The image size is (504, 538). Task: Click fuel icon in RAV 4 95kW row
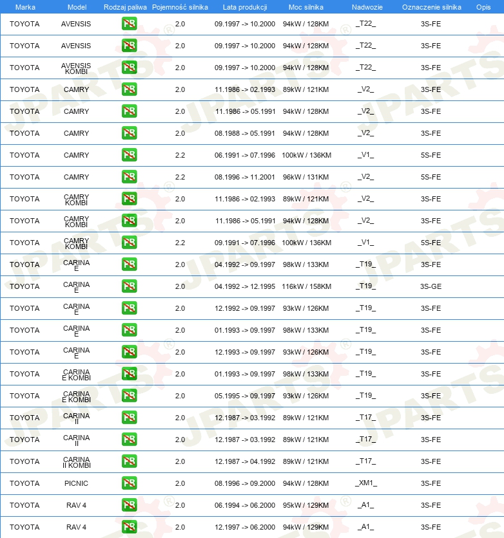coord(129,505)
